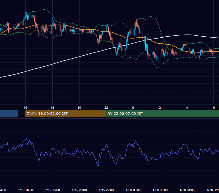Click the blue session bar left of ロンドン

coord(9,114)
